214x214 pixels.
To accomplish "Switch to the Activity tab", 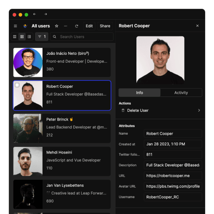I will pyautogui.click(x=181, y=93).
